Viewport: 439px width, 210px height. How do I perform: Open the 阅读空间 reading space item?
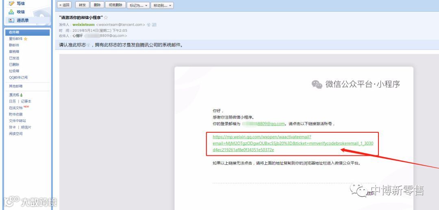coord(16,134)
